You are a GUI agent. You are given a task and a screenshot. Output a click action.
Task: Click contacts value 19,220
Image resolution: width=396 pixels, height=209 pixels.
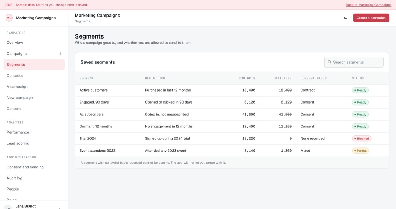click(x=249, y=139)
